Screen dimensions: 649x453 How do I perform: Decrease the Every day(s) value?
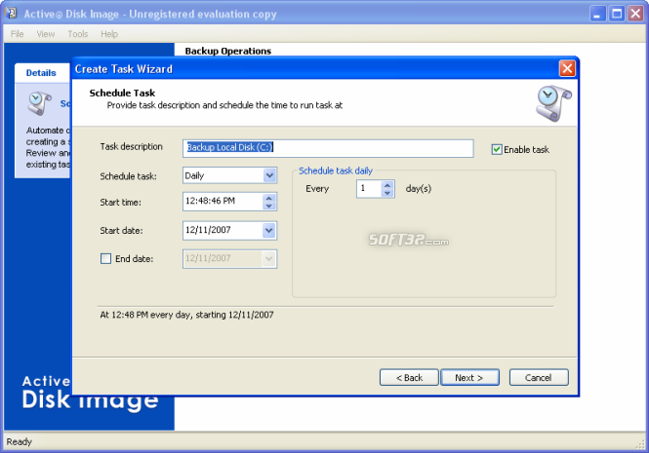pos(387,193)
